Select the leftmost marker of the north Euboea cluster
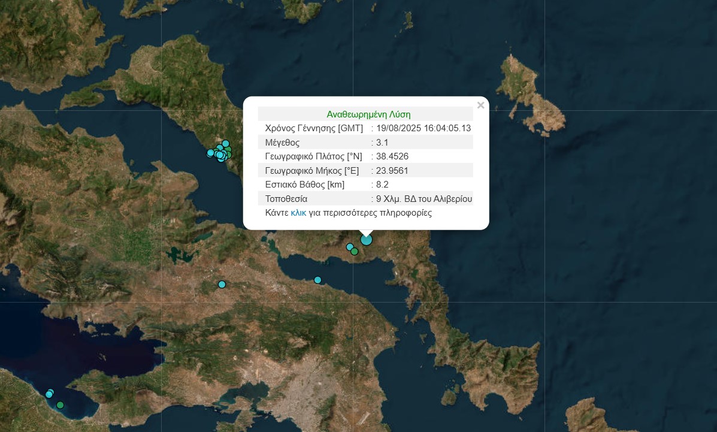Image resolution: width=717 pixels, height=432 pixels. coord(210,153)
